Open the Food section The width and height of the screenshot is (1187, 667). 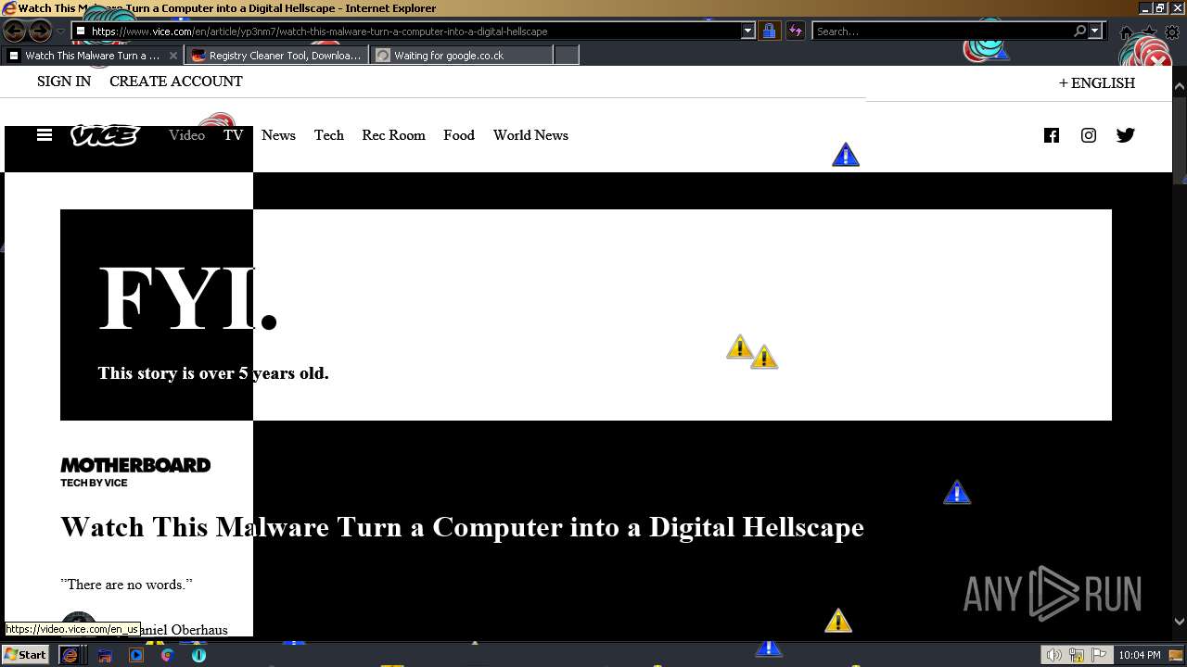[459, 135]
